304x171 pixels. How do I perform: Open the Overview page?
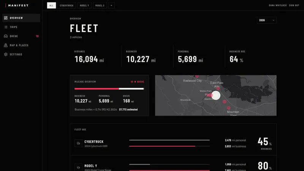(21, 18)
